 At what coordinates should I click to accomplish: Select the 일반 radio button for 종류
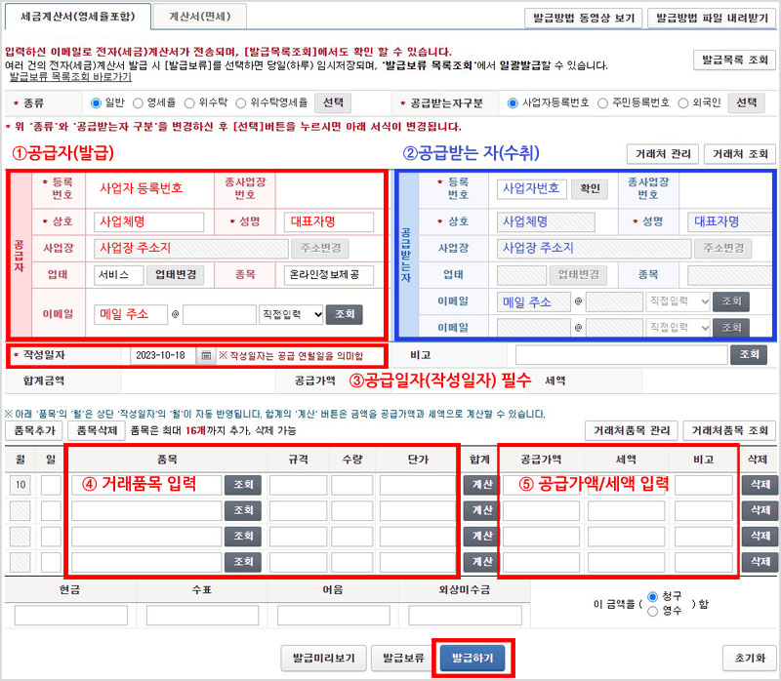(96, 103)
